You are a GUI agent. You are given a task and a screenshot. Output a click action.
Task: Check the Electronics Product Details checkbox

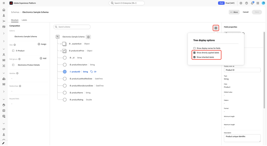(x=13, y=65)
